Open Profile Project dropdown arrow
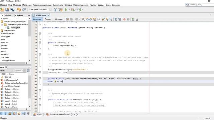 [x=83, y=10]
